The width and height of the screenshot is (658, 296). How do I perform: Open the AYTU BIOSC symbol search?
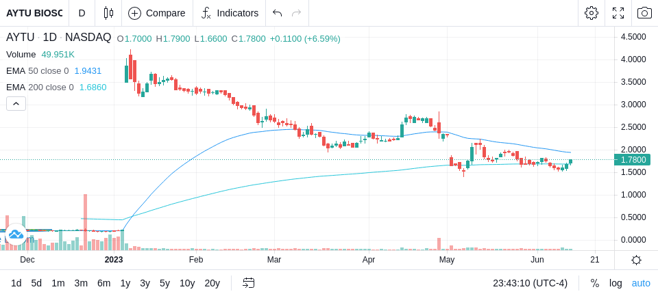point(34,13)
